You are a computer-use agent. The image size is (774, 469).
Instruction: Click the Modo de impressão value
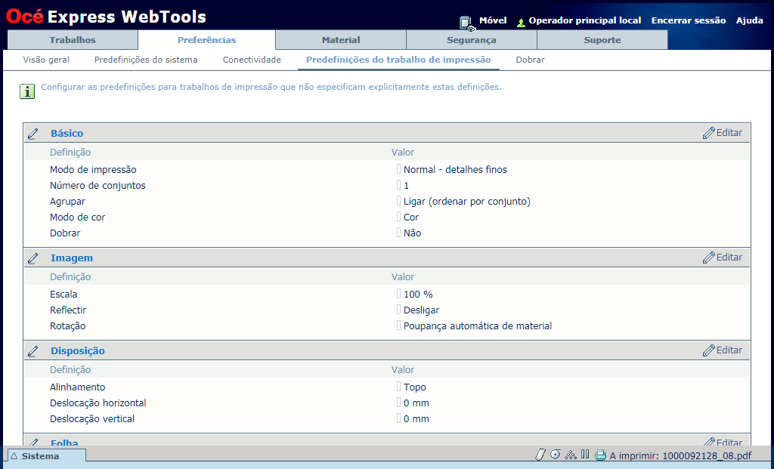point(455,170)
